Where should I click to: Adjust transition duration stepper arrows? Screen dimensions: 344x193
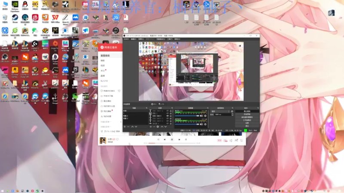[x=232, y=115]
